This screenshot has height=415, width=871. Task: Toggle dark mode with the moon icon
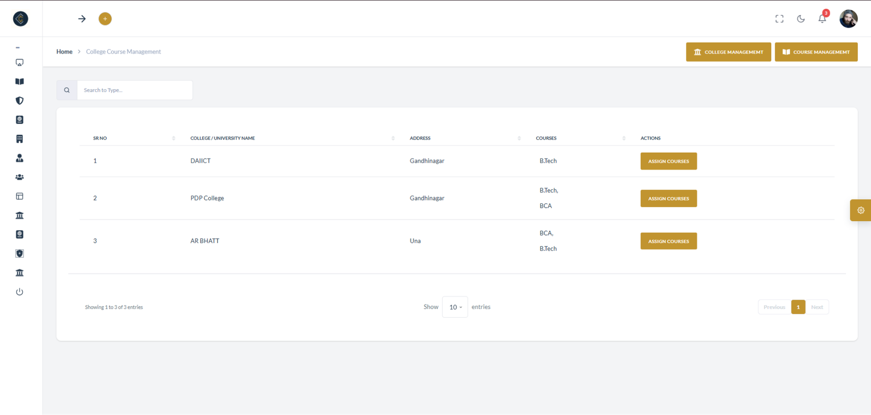coord(801,19)
